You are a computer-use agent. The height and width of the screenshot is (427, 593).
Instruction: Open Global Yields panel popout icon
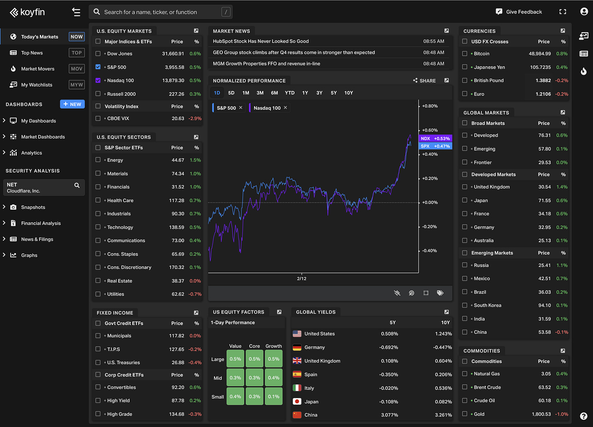click(446, 312)
